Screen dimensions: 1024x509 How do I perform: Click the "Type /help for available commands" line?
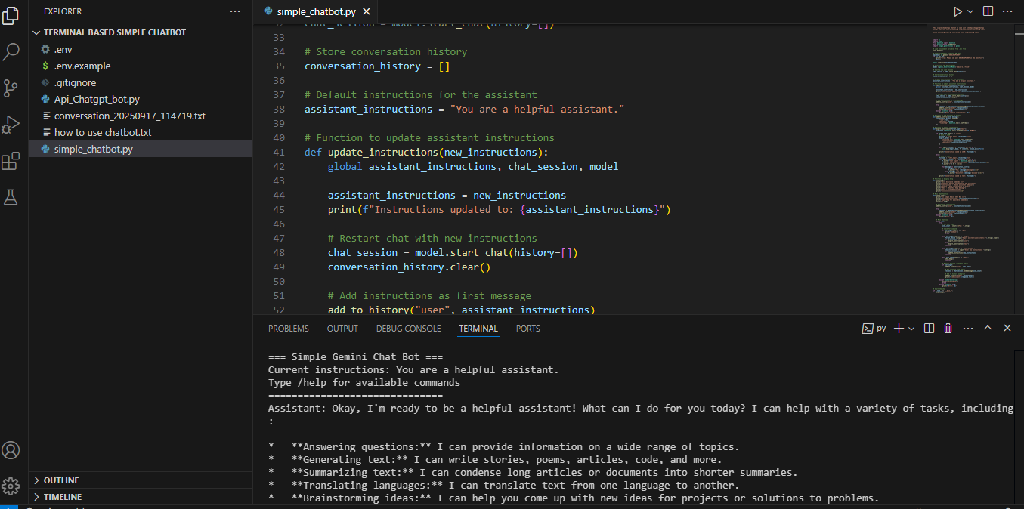364,382
